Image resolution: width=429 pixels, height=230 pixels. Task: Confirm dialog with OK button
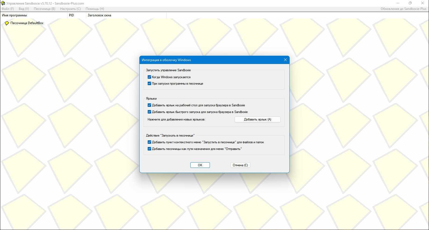(x=200, y=165)
